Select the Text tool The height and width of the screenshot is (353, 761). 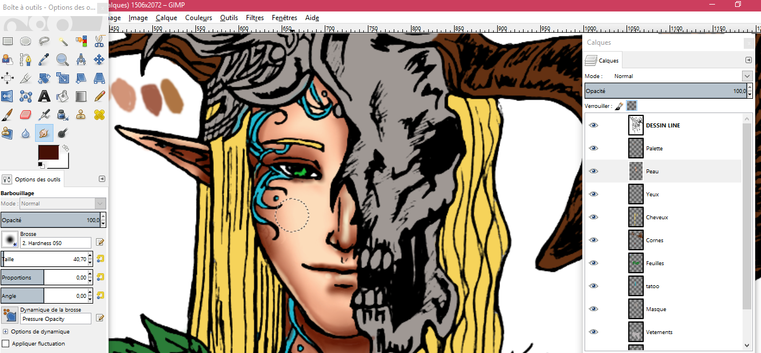pyautogui.click(x=44, y=96)
